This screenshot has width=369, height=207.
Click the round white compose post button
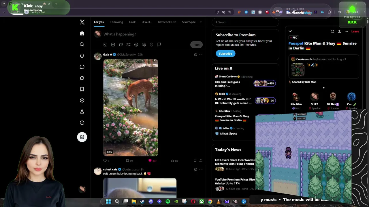82,137
